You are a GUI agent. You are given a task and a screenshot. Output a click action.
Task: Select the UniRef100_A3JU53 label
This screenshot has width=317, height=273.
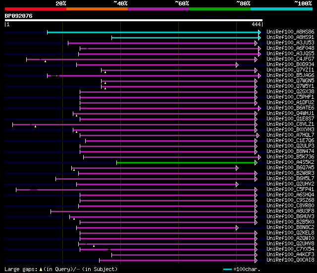coord(290,43)
